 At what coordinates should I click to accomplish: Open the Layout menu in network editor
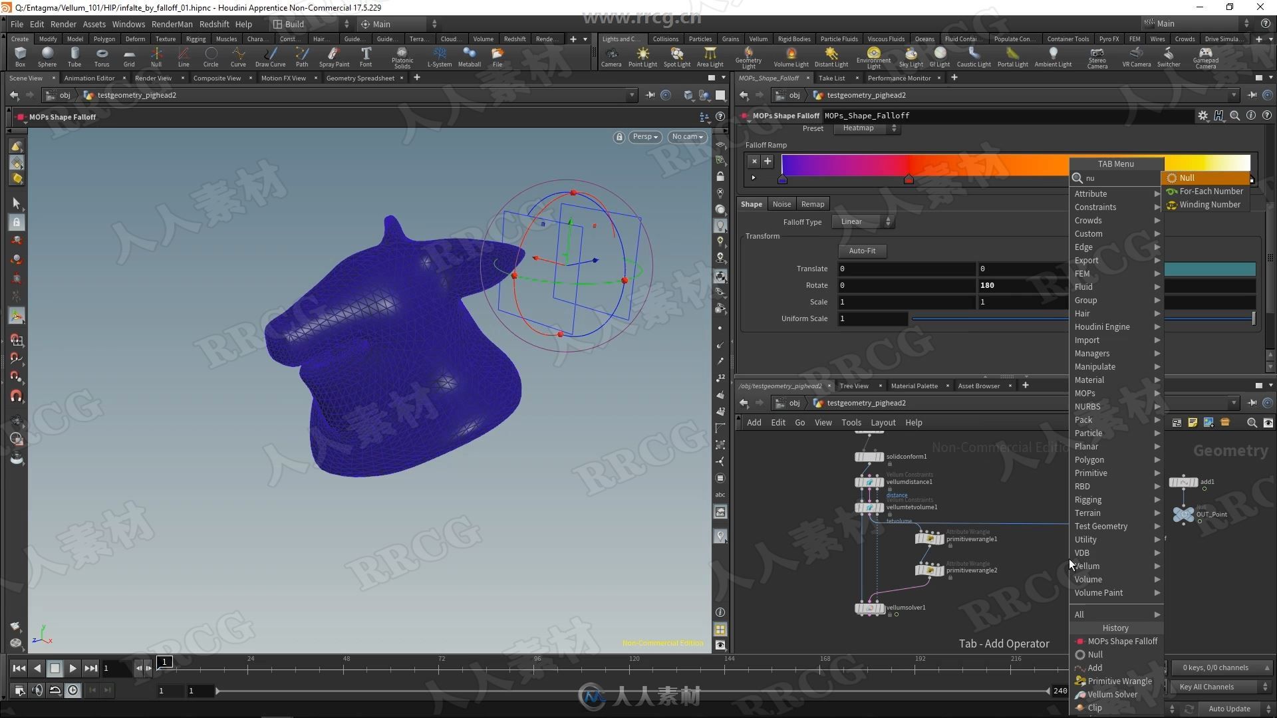(x=883, y=423)
